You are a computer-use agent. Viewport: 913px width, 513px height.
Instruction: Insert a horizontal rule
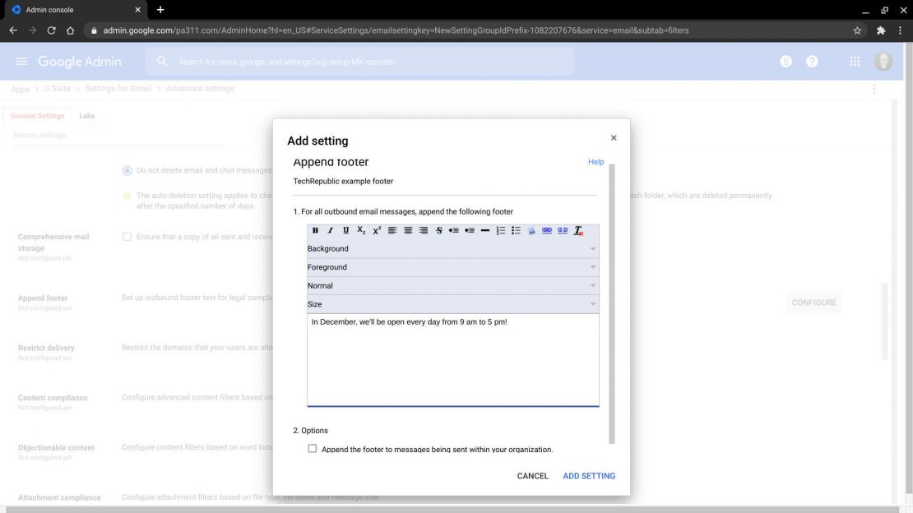tap(484, 229)
